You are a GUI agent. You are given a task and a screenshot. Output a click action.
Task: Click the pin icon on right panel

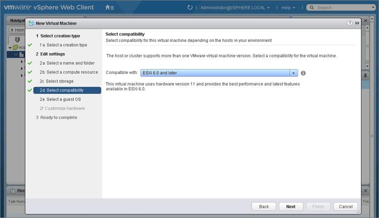pyautogui.click(x=365, y=76)
